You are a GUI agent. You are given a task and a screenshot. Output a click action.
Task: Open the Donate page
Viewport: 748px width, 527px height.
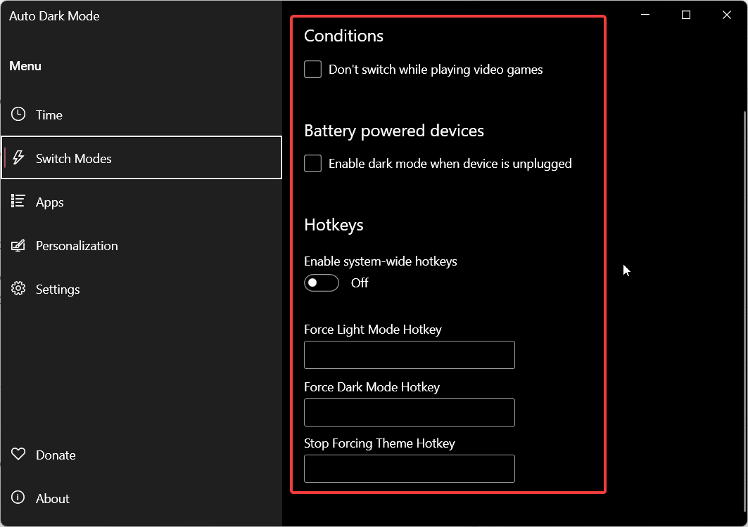141,455
